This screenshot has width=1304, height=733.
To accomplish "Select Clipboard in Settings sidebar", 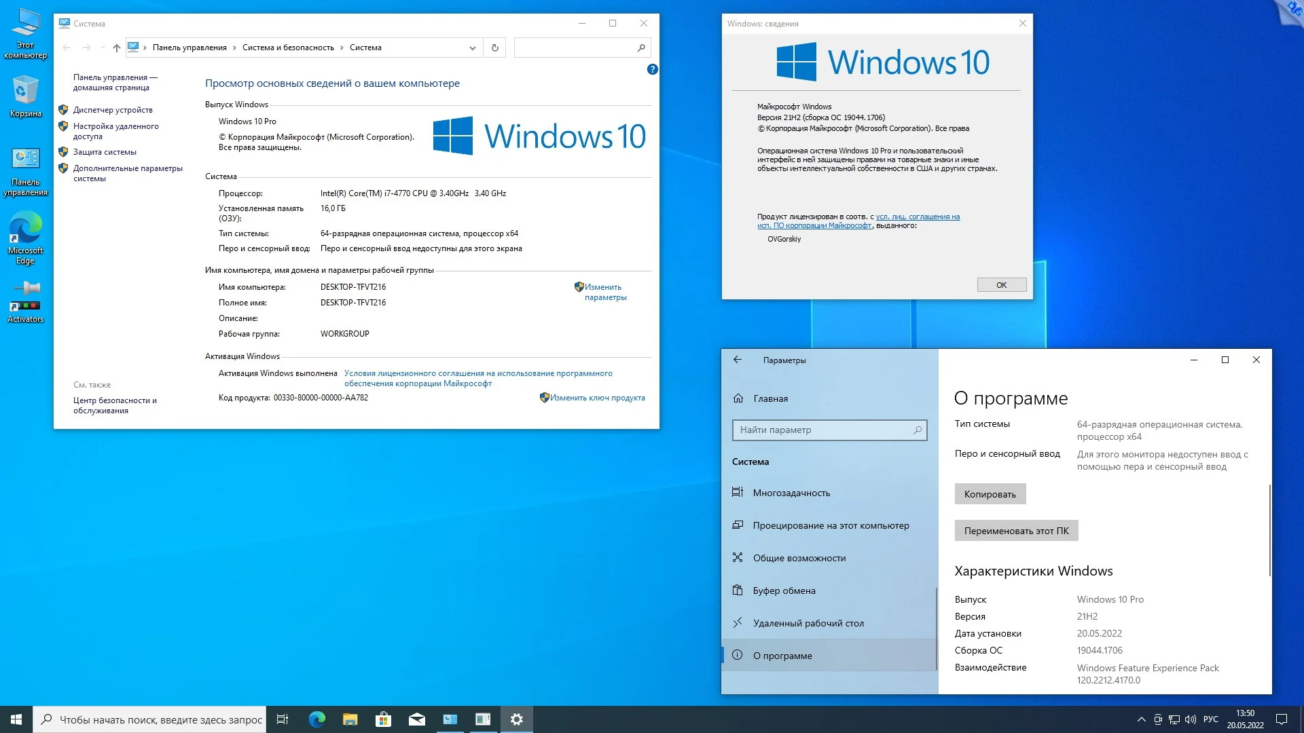I will click(784, 590).
